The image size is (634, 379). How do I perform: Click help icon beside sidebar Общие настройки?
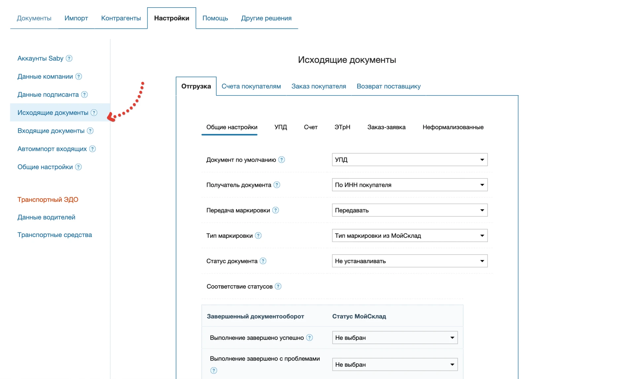78,167
